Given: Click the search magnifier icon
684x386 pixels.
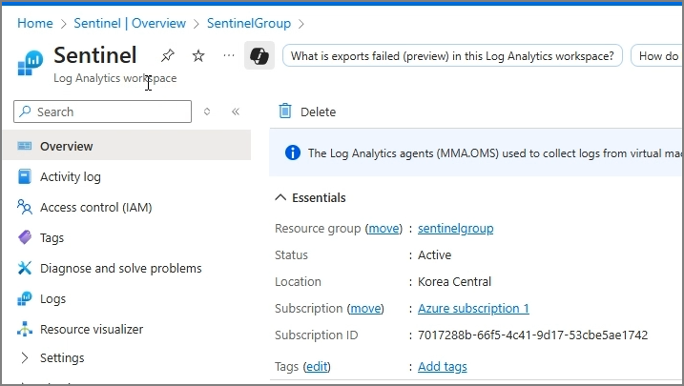Looking at the screenshot, I should [x=26, y=112].
